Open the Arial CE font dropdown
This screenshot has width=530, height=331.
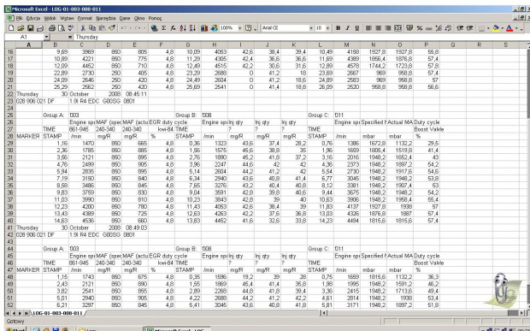311,28
